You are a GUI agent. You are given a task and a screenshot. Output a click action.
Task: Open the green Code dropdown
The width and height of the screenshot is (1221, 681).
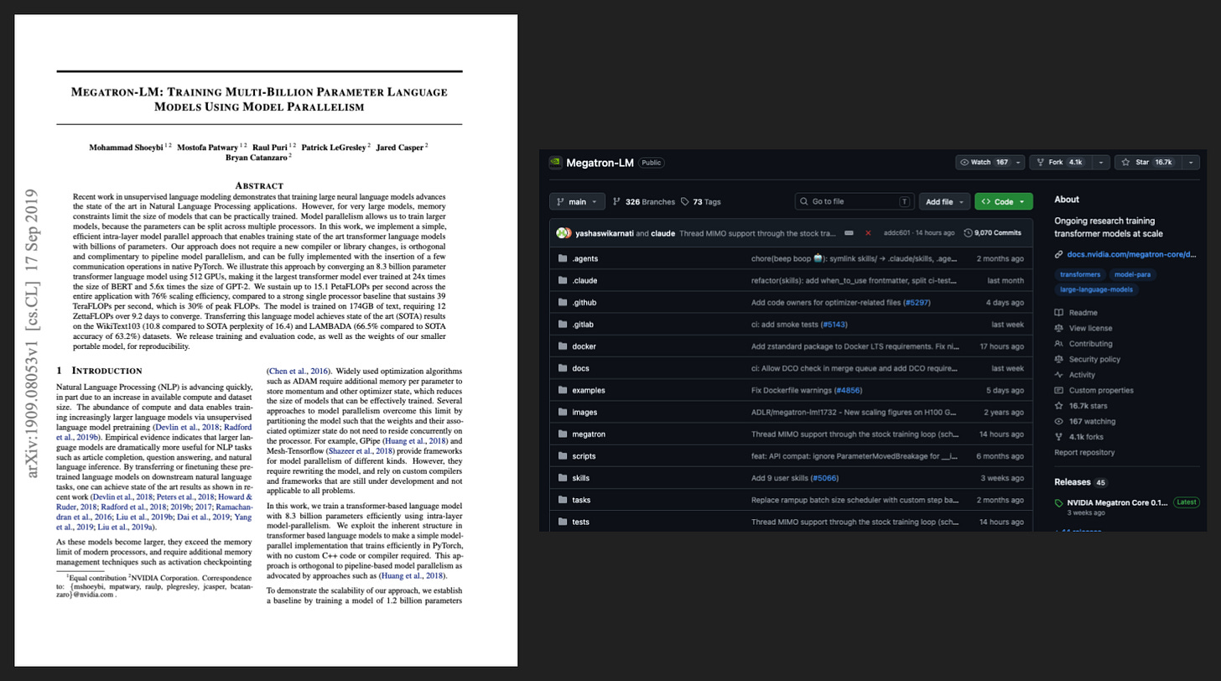coord(1004,201)
